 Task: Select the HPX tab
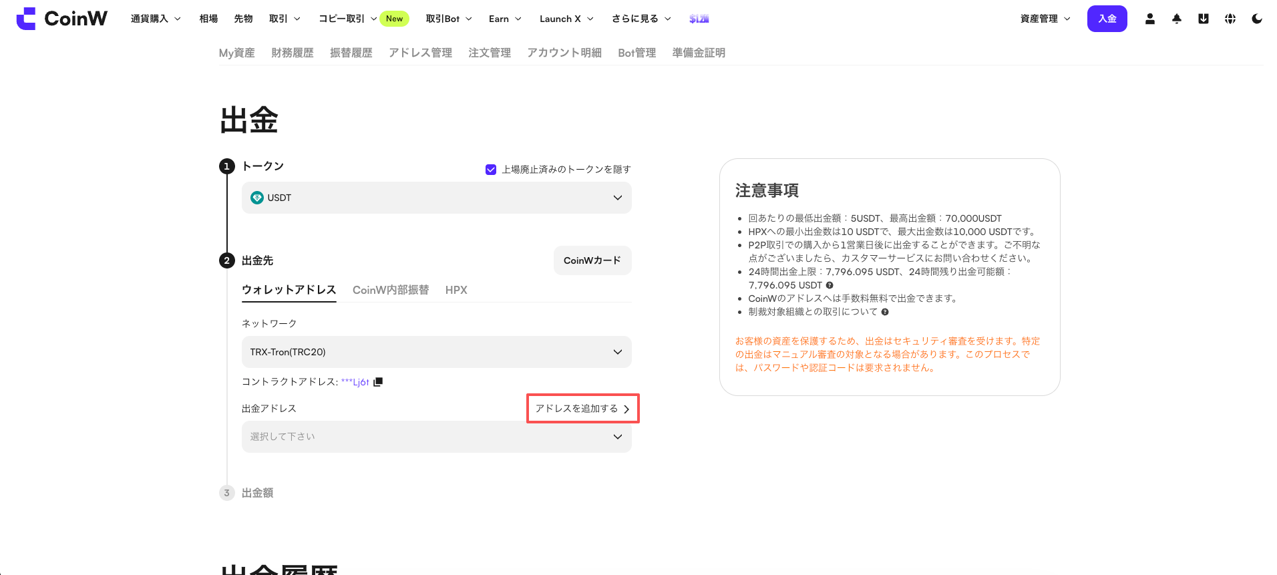(456, 290)
